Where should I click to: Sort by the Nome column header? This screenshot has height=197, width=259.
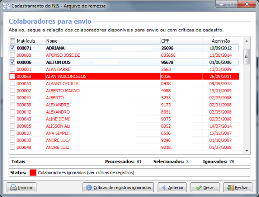102,41
